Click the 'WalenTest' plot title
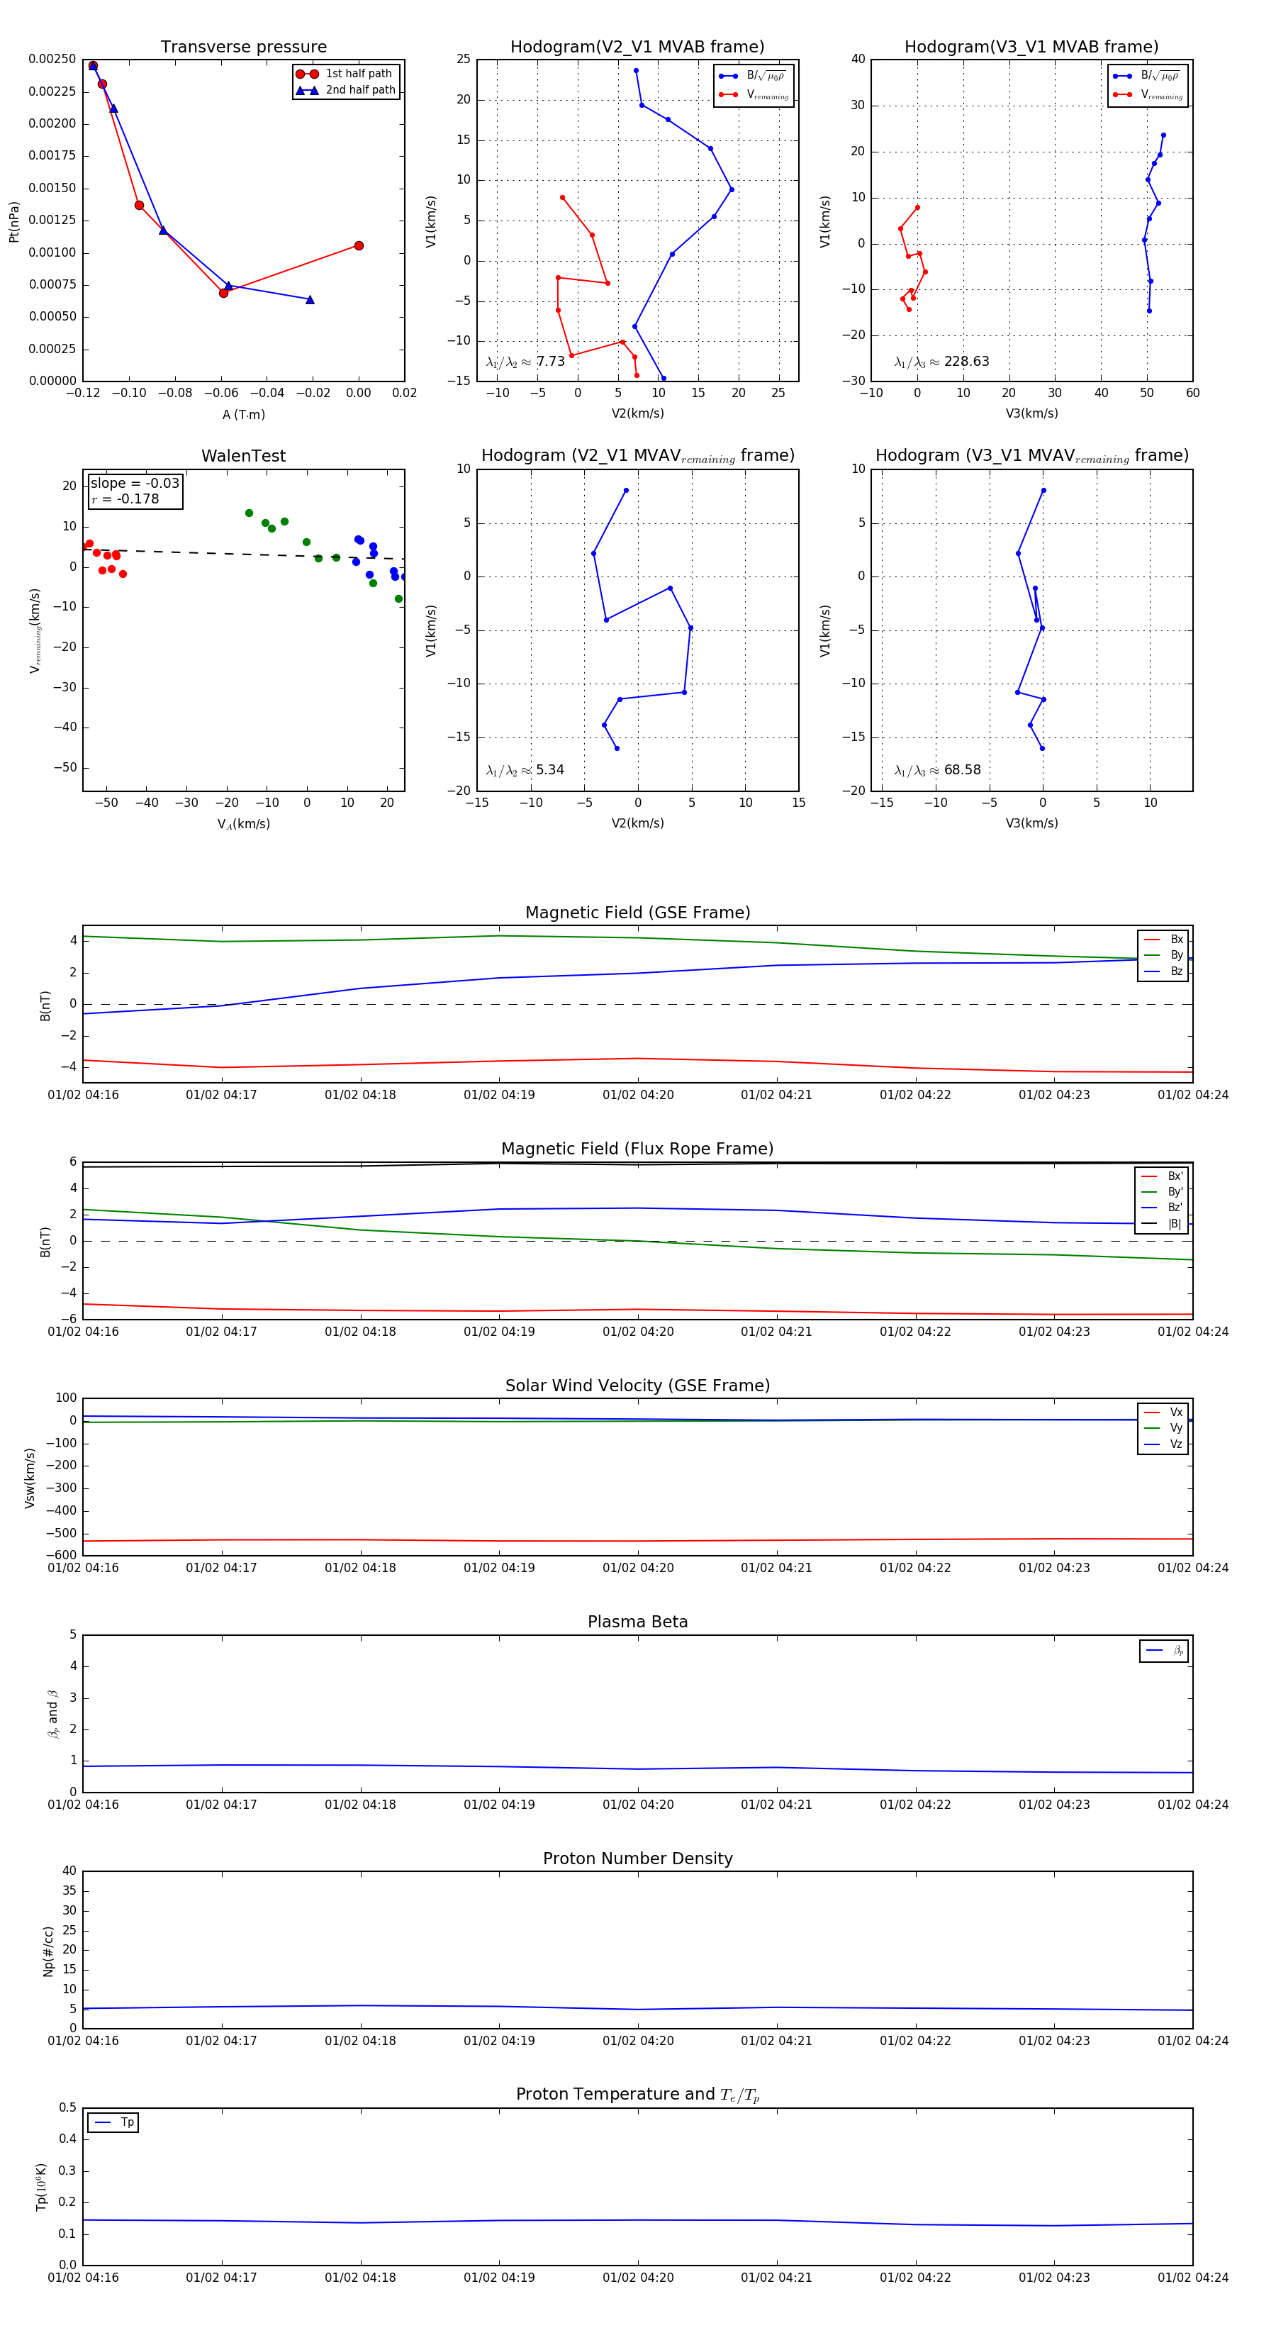Screen dimensions: 1276x2340 pos(243,456)
